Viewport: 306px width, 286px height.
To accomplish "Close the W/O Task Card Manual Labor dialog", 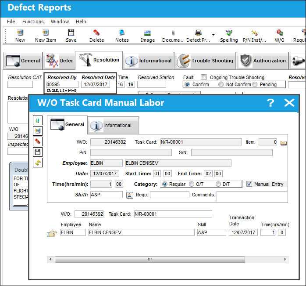I will 289,103.
